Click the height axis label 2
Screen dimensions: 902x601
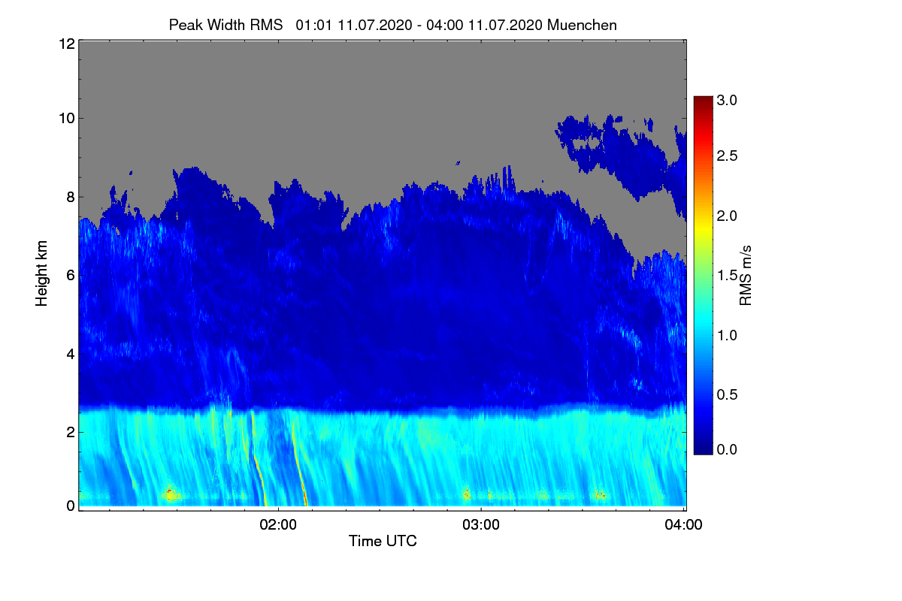(70, 431)
